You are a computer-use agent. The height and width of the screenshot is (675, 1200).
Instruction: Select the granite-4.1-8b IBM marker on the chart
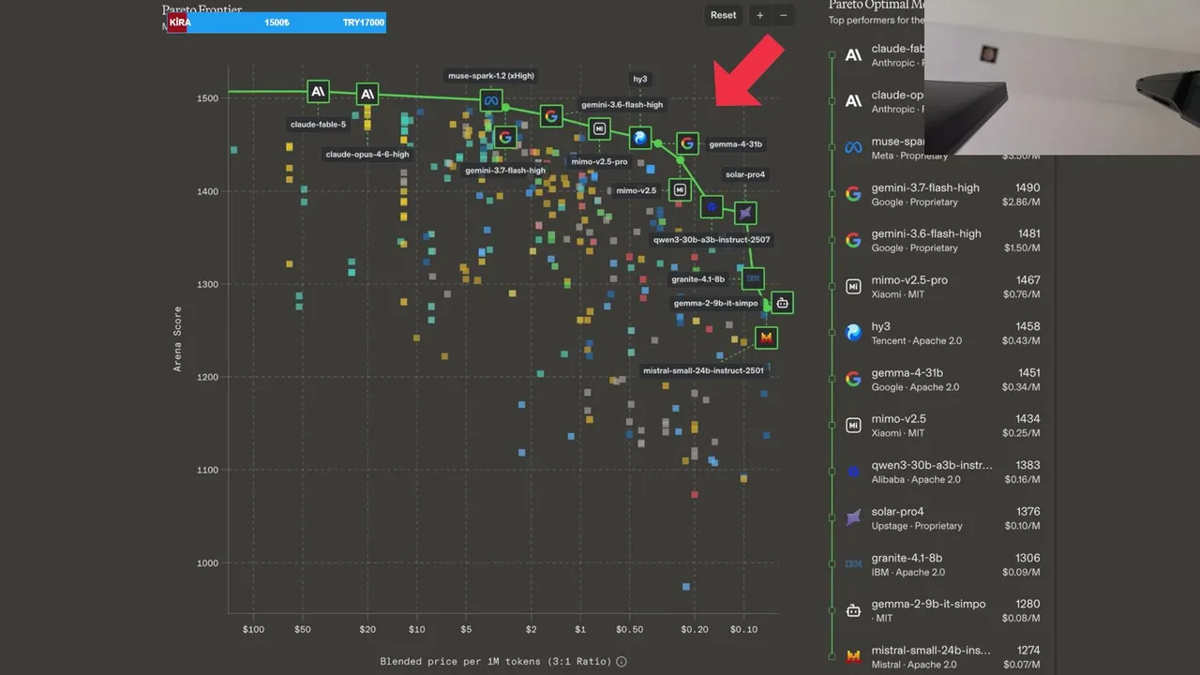(x=753, y=278)
